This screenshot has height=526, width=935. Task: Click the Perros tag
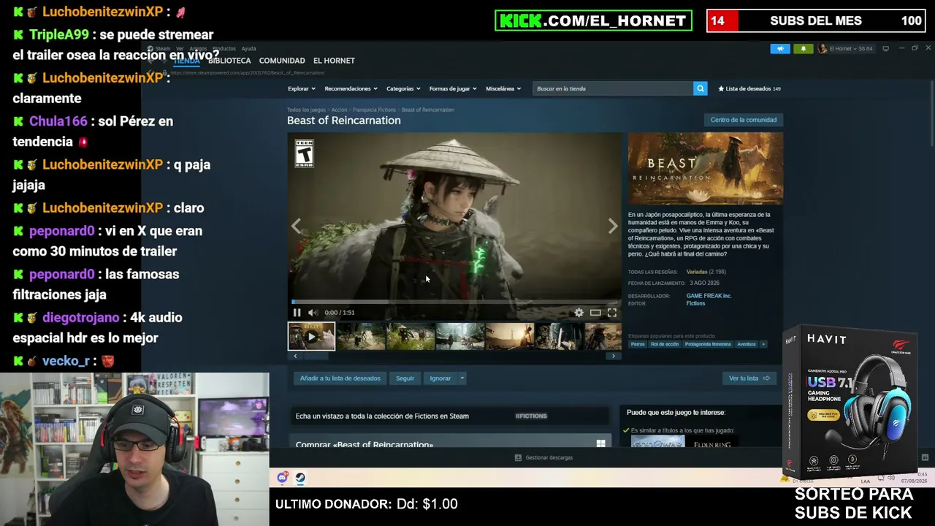[x=638, y=344]
